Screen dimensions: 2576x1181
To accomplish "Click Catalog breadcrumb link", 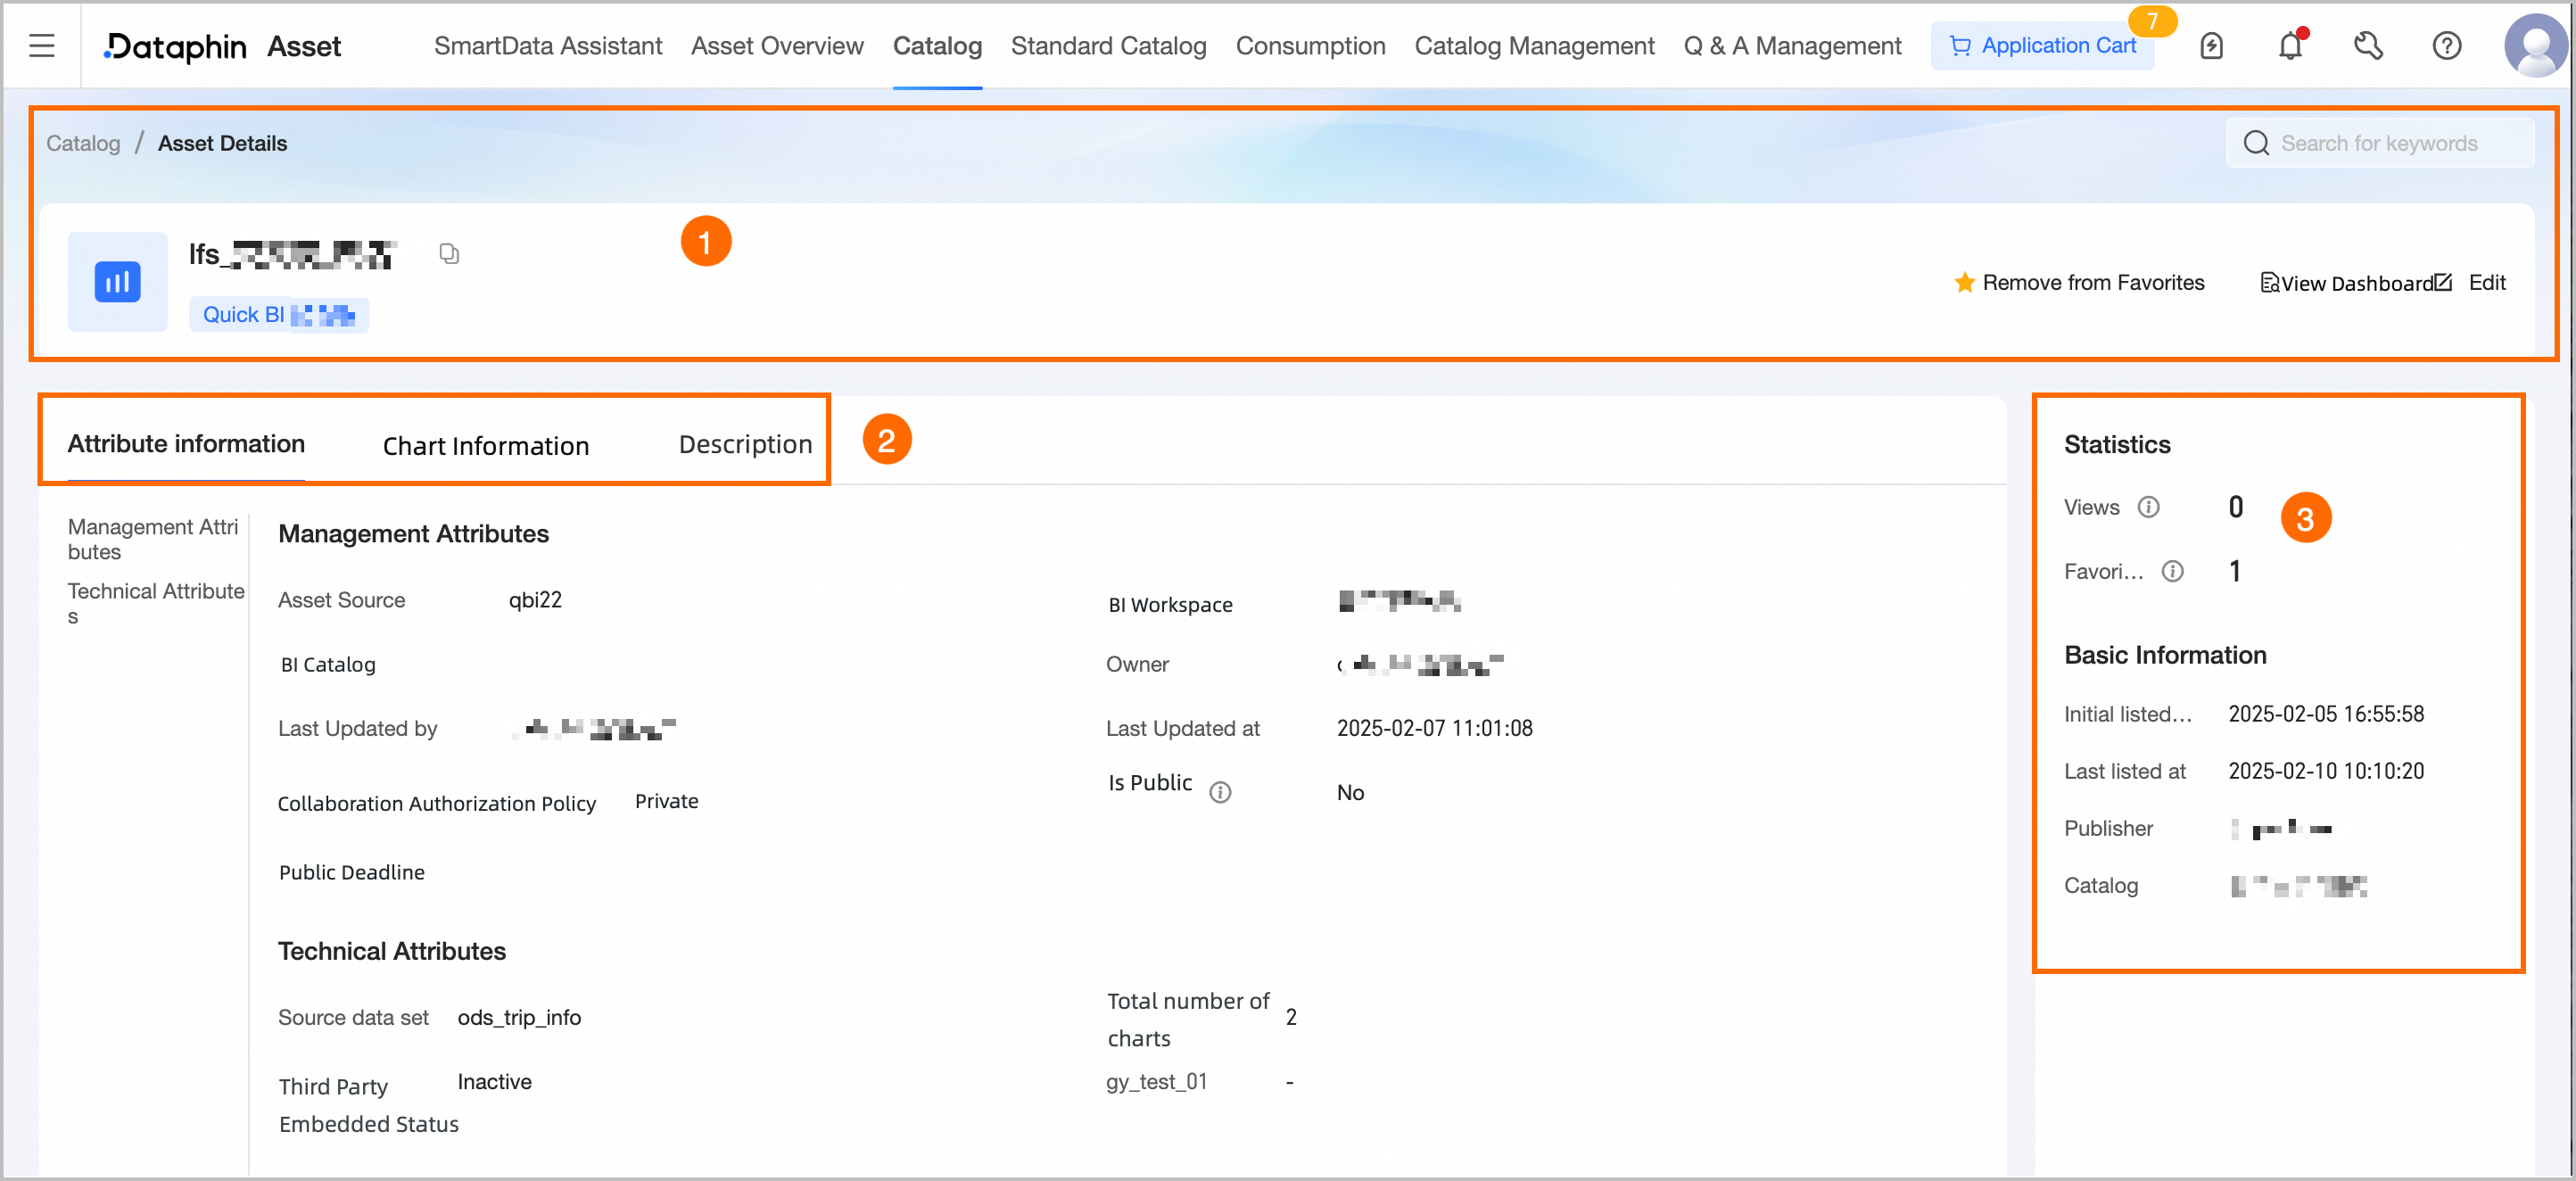I will 83,143.
